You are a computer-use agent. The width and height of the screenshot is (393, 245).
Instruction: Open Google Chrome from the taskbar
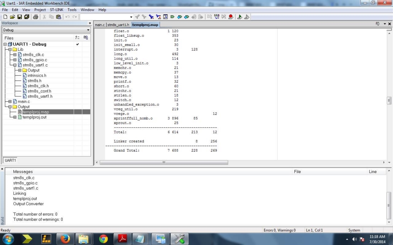point(103,239)
